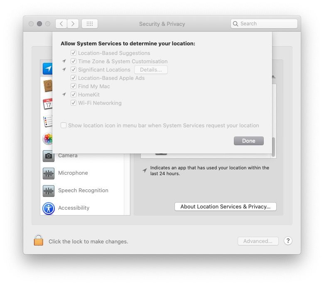Go back with the left chevron
This screenshot has height=285, width=324.
pyautogui.click(x=61, y=24)
